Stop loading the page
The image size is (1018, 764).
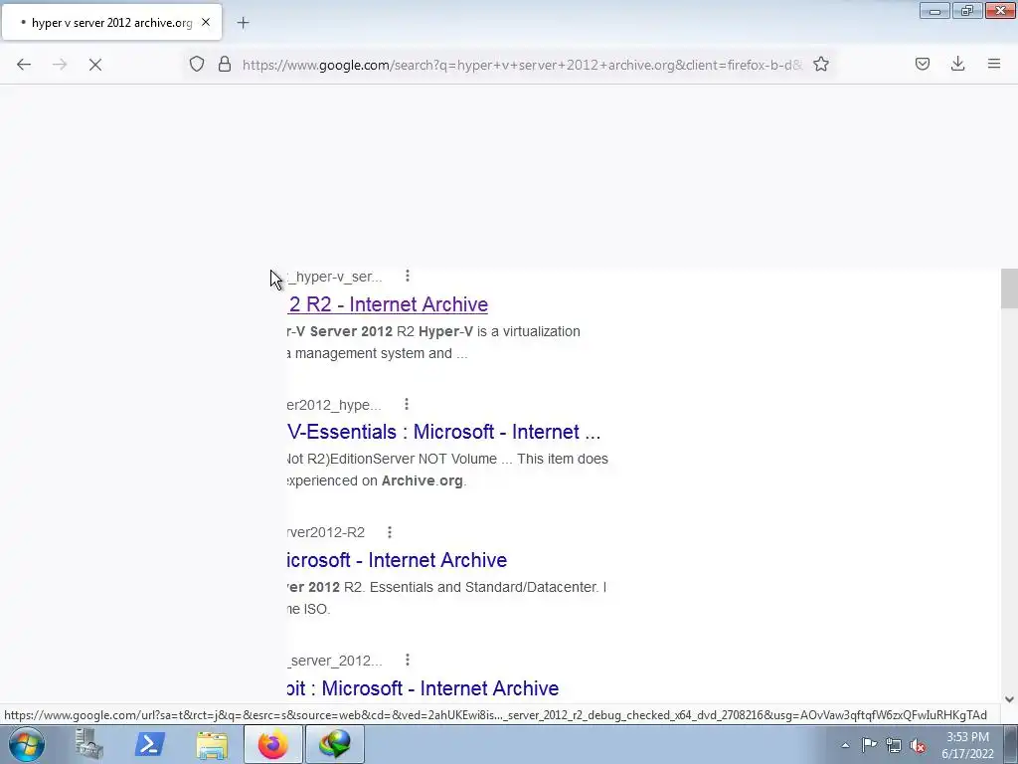pyautogui.click(x=95, y=65)
